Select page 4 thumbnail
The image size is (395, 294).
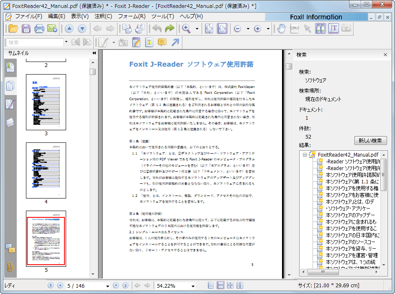(x=46, y=170)
